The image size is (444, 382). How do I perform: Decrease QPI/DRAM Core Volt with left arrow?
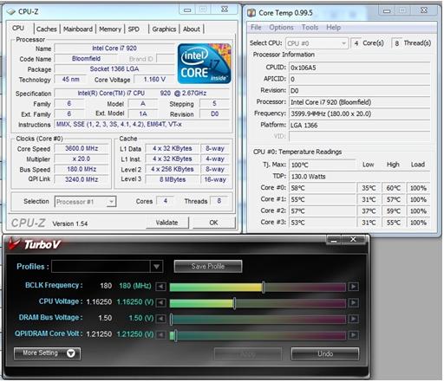160,335
